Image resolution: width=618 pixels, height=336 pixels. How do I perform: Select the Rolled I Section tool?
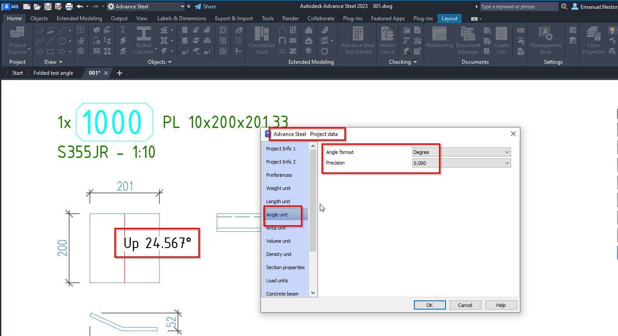[x=144, y=40]
